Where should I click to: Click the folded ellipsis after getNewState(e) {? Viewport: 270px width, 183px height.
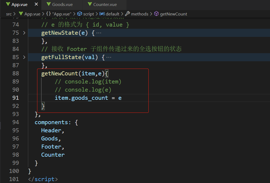[x=99, y=33]
